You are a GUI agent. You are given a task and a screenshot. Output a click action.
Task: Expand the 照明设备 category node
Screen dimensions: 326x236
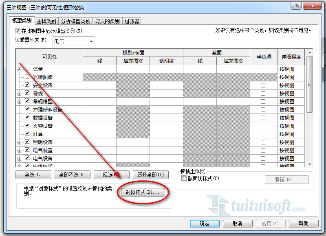point(19,142)
